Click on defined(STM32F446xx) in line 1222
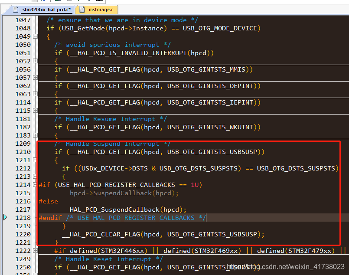The width and height of the screenshot is (349, 275). 108,251
